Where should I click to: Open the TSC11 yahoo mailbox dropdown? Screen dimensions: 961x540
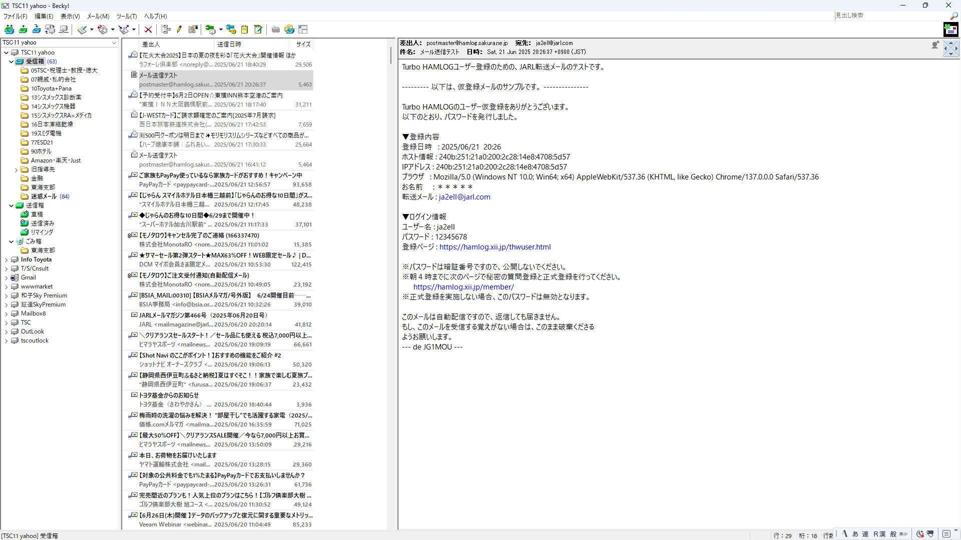(x=114, y=43)
